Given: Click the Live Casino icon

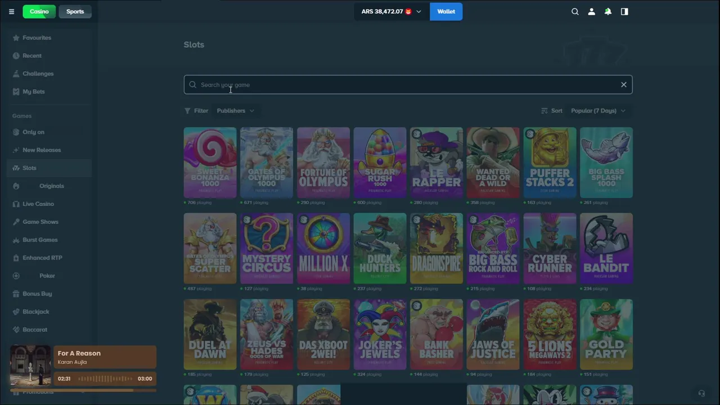Looking at the screenshot, I should coord(16,204).
